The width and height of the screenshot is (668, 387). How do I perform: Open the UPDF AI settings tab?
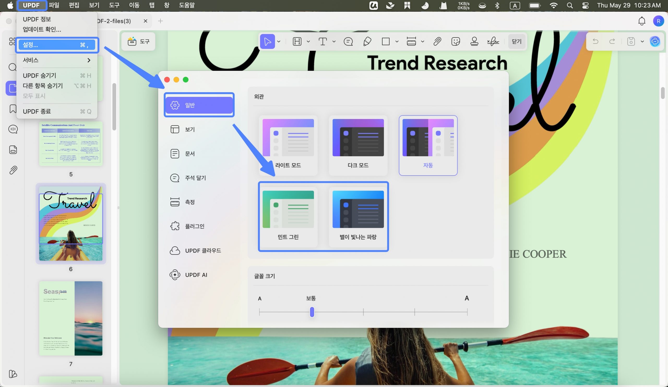tap(199, 275)
